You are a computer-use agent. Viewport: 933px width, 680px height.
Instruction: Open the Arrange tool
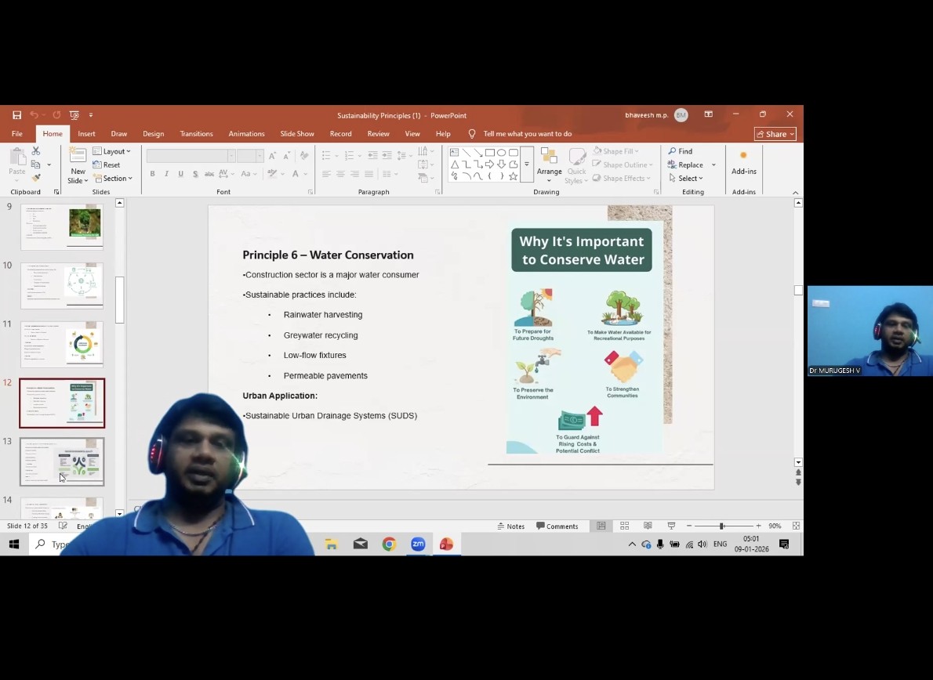click(549, 163)
